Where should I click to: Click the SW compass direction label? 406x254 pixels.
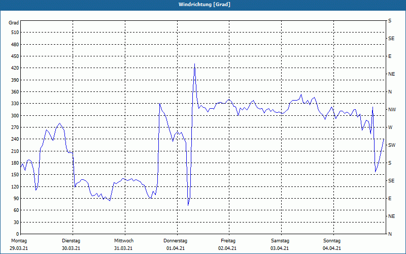[392, 145]
